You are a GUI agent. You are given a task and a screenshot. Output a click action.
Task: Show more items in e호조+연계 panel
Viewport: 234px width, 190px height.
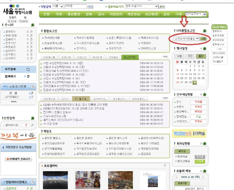pyautogui.click(x=14, y=101)
